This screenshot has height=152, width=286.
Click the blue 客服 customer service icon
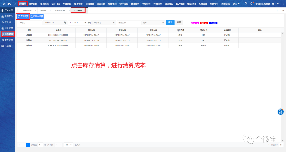click(x=280, y=111)
